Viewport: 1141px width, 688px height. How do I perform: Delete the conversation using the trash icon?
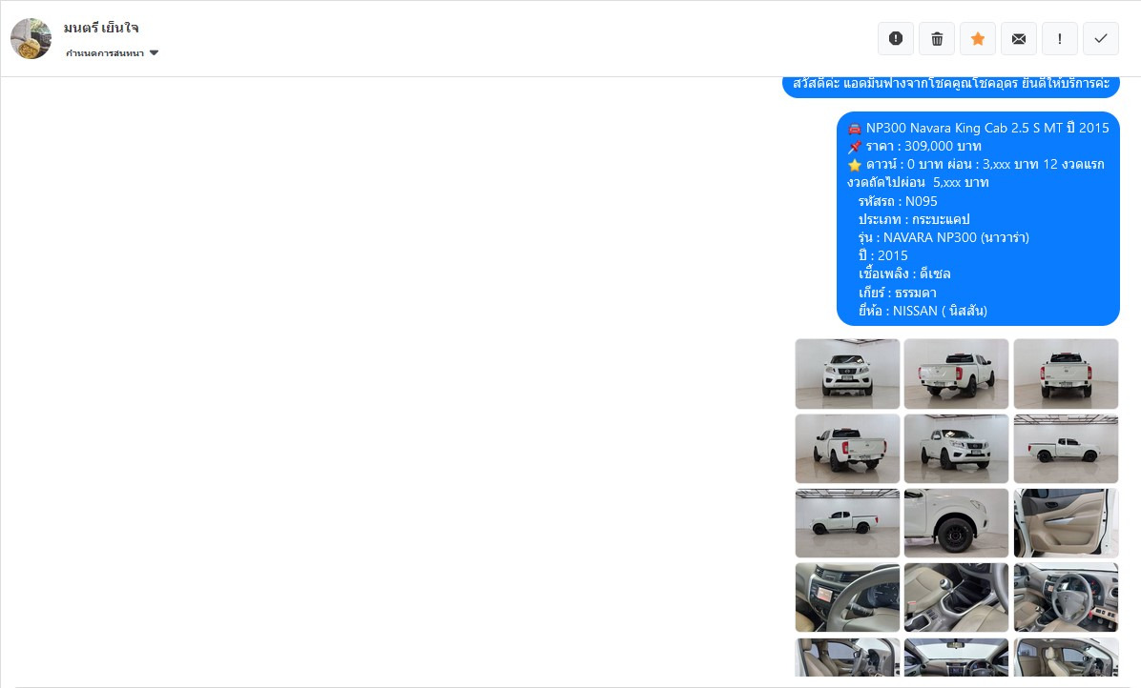tap(937, 38)
